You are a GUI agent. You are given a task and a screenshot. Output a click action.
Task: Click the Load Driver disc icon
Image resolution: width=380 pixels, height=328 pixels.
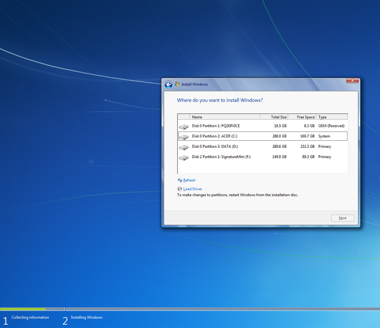180,189
